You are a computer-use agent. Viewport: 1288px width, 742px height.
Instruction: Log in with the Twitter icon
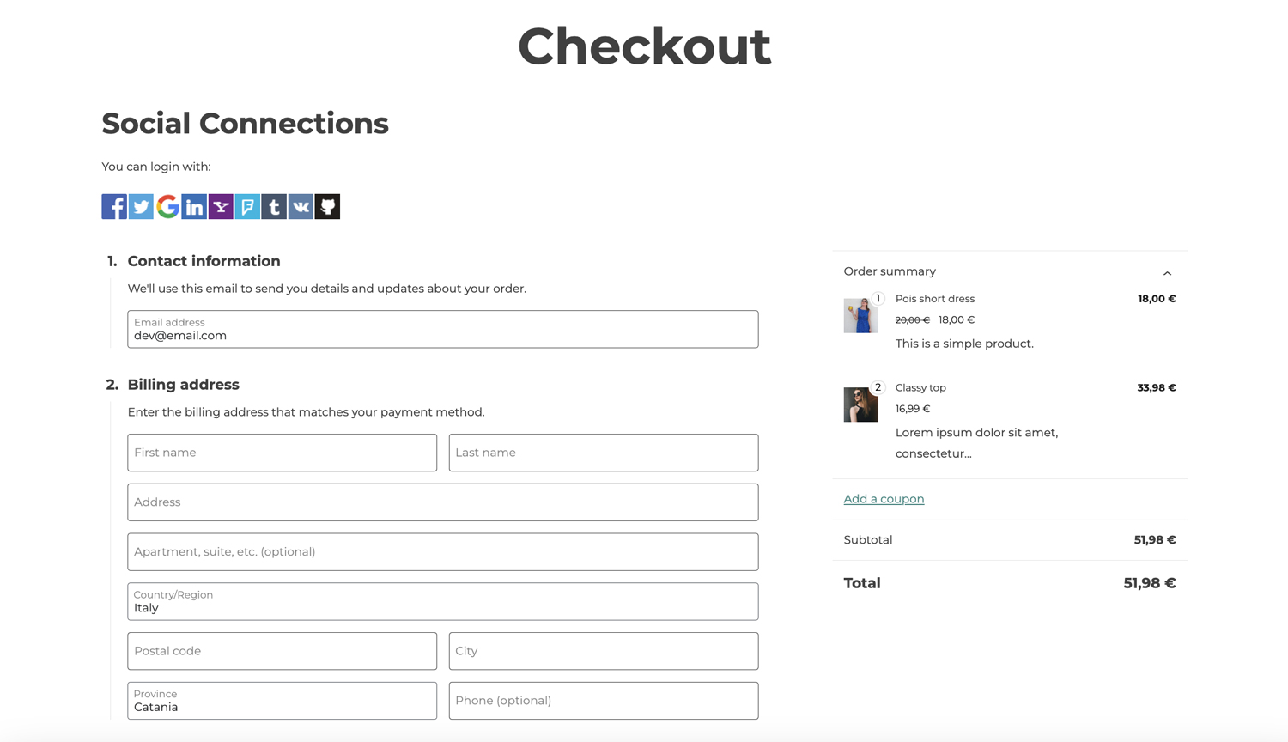(141, 206)
